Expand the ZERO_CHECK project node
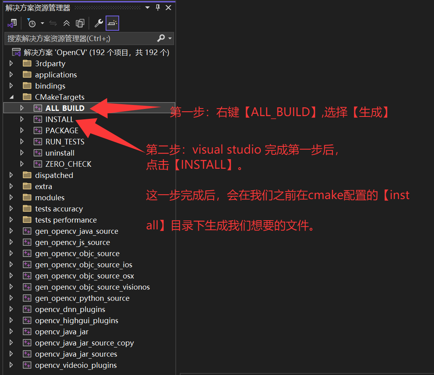Image resolution: width=434 pixels, height=375 pixels. (x=22, y=164)
